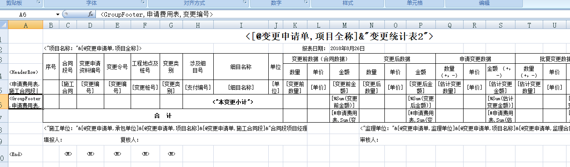Select the 涉及细目号 header cell
Screen dimensions: 570x167
[198, 67]
